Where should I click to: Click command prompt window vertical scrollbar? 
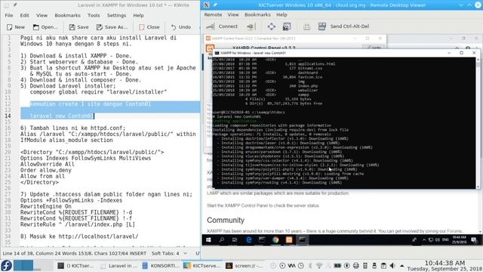(x=478, y=122)
